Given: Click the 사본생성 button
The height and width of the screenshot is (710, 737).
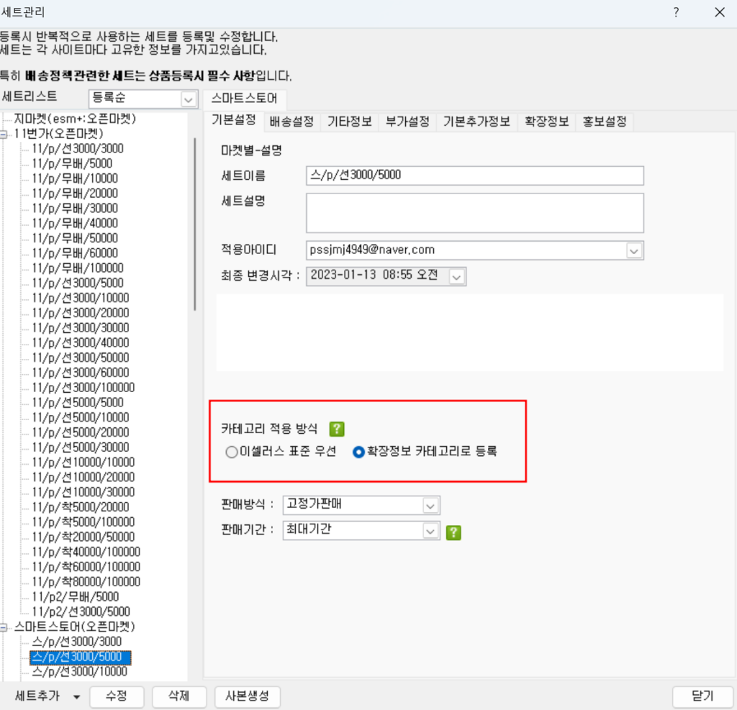Looking at the screenshot, I should 248,696.
